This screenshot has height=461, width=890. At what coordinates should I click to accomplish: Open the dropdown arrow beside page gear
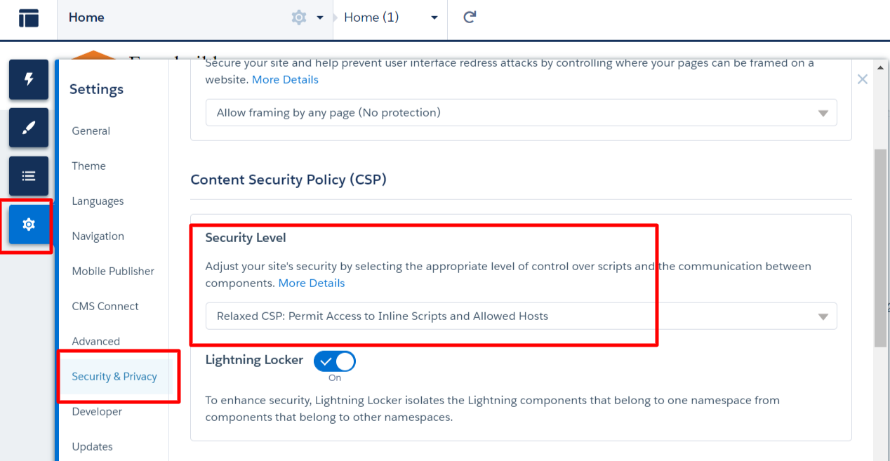(320, 18)
